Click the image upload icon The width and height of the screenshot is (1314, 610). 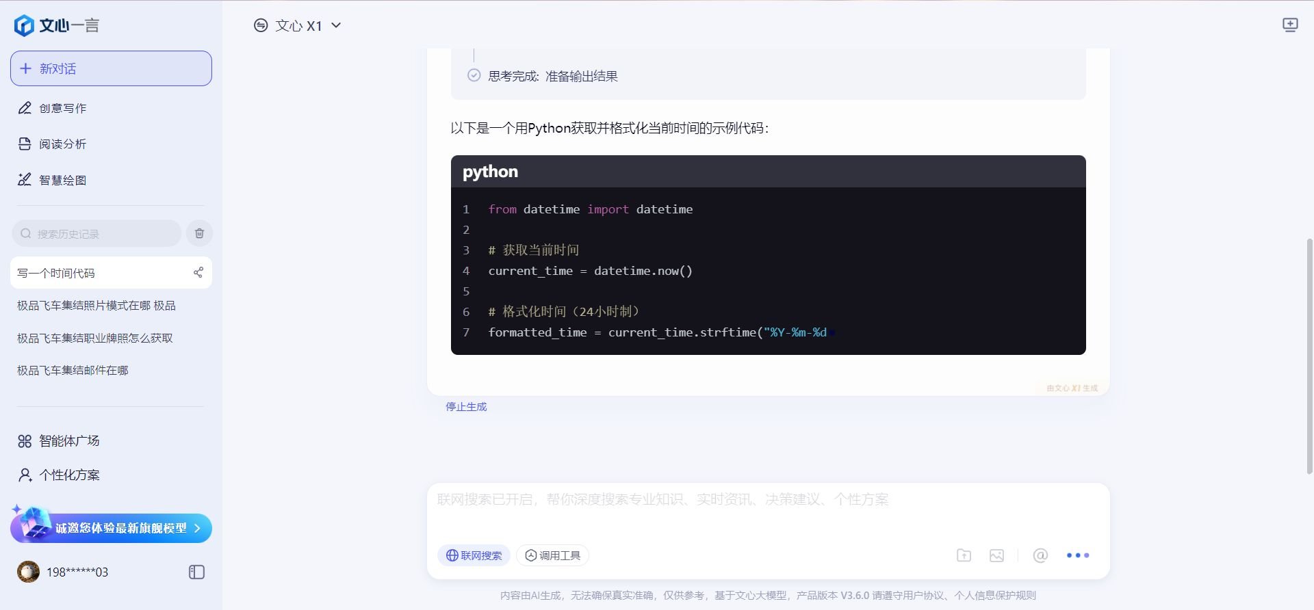(x=996, y=556)
